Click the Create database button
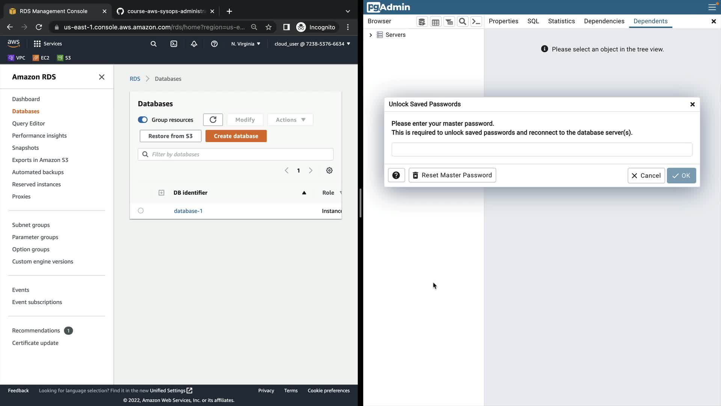Image resolution: width=721 pixels, height=406 pixels. pyautogui.click(x=236, y=136)
